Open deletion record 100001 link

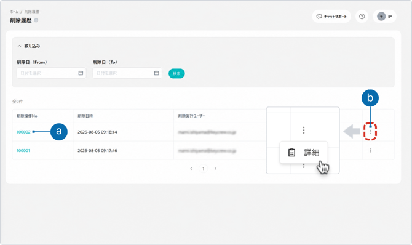23,151
